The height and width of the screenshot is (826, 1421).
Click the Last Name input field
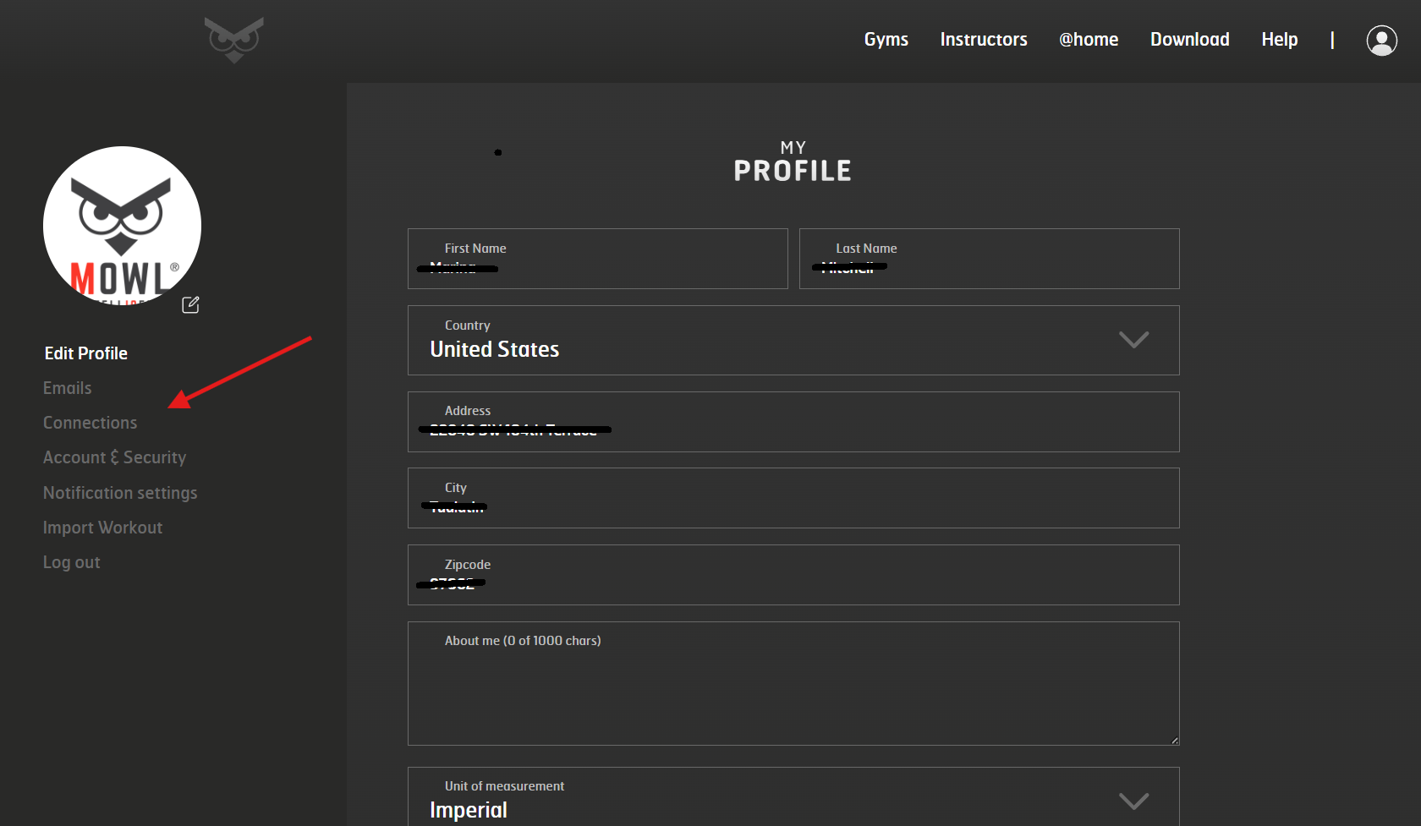[990, 259]
